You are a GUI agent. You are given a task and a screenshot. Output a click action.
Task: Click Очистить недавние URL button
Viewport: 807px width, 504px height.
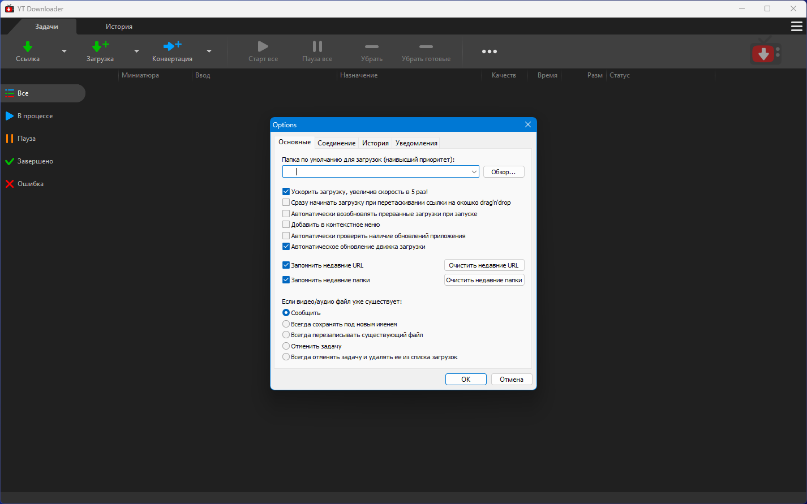484,265
